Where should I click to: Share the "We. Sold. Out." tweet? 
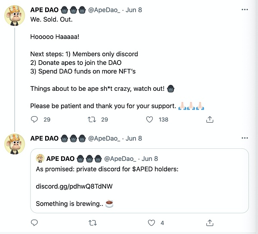[210, 120]
